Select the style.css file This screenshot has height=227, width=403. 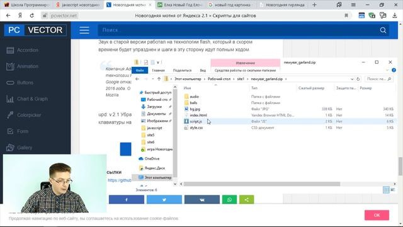point(196,127)
